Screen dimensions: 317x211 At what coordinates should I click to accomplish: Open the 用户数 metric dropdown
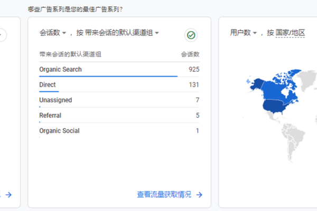[x=244, y=33]
